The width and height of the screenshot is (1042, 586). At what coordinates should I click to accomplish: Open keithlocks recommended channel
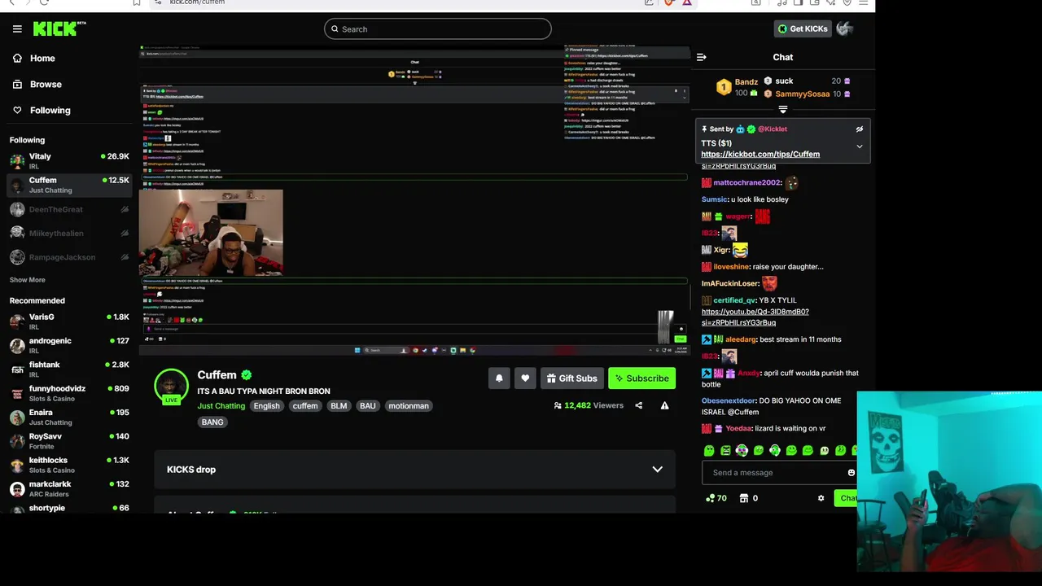[x=69, y=465]
